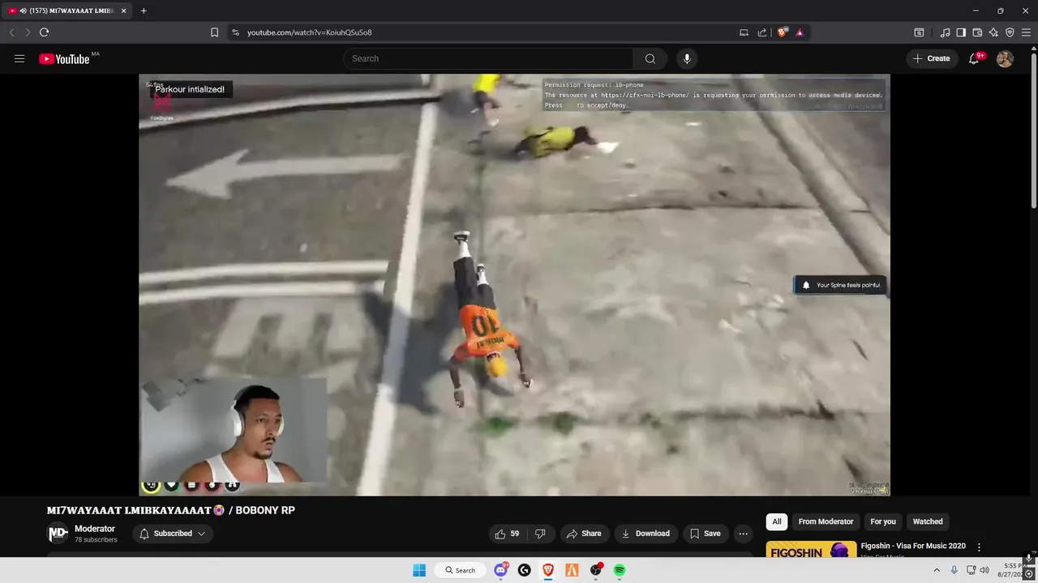Click the taskbar Search box

point(461,570)
